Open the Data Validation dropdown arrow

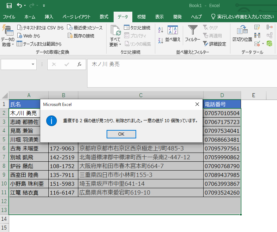263,44
